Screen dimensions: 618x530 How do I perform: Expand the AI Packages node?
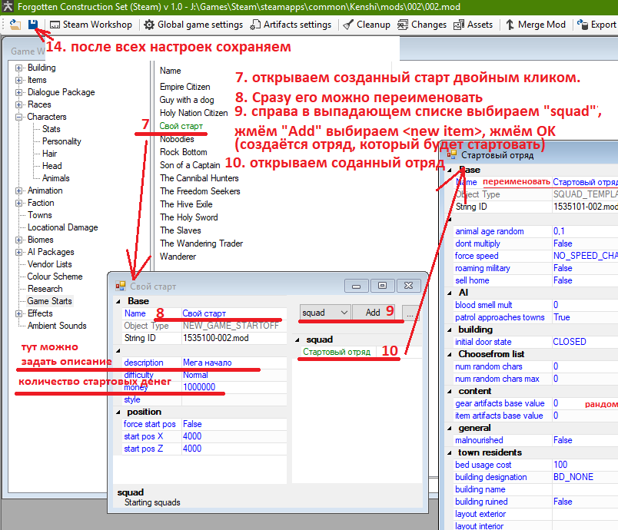click(18, 252)
